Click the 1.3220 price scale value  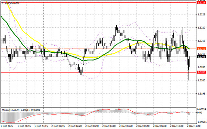202,28
